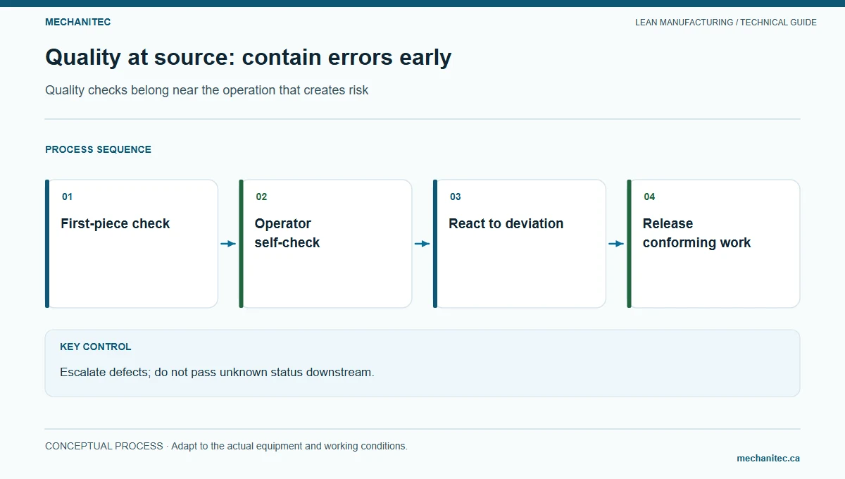The height and width of the screenshot is (479, 845).
Task: Select the 'Release conforming work' step card
Action: (713, 244)
